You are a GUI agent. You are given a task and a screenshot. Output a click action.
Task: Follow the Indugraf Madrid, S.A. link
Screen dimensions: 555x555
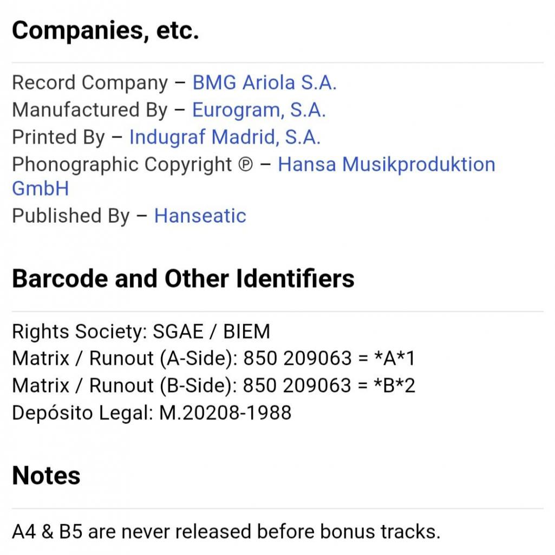pos(225,137)
